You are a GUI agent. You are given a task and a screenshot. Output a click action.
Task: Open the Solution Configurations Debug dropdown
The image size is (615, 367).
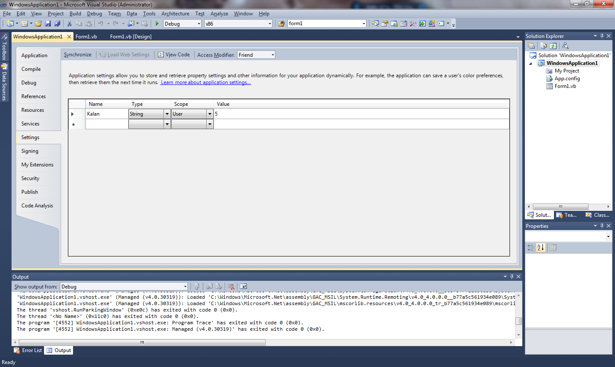pos(199,24)
